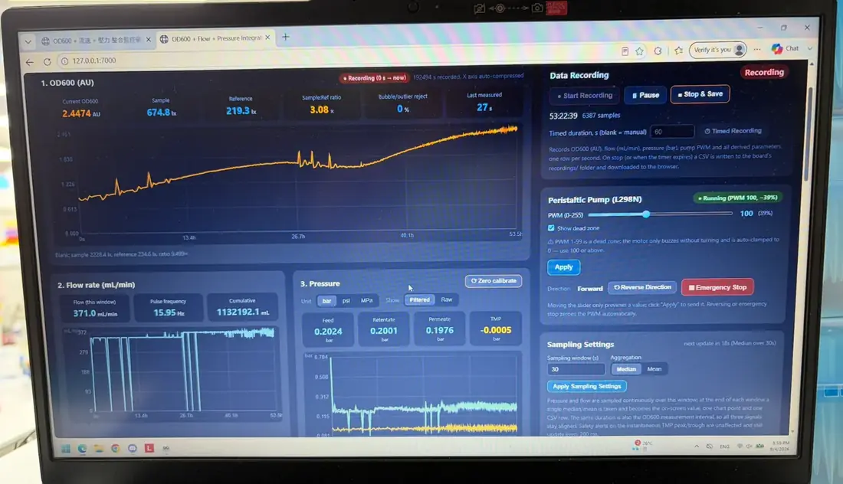
Task: Select Median aggregation
Action: coord(625,369)
